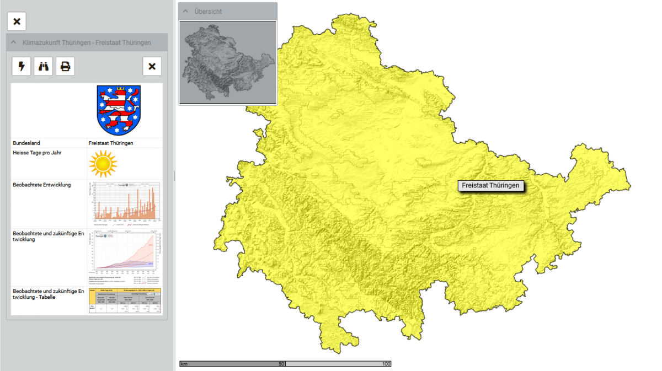Open the Beobachtete Entwicklung bar chart thumbnail
The width and height of the screenshot is (662, 371).
tap(125, 205)
